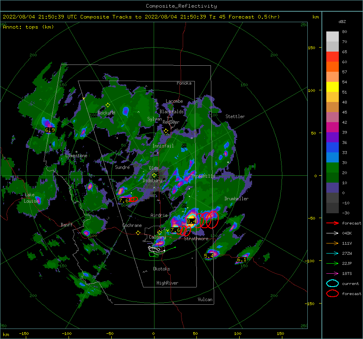Image resolution: width=363 pixels, height=339 pixels.
Task: Click the 8.4 storm top label
Action: (x=192, y=221)
